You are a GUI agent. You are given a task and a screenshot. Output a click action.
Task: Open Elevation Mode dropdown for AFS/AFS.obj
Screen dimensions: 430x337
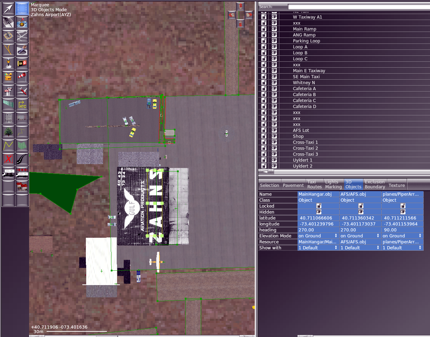360,236
